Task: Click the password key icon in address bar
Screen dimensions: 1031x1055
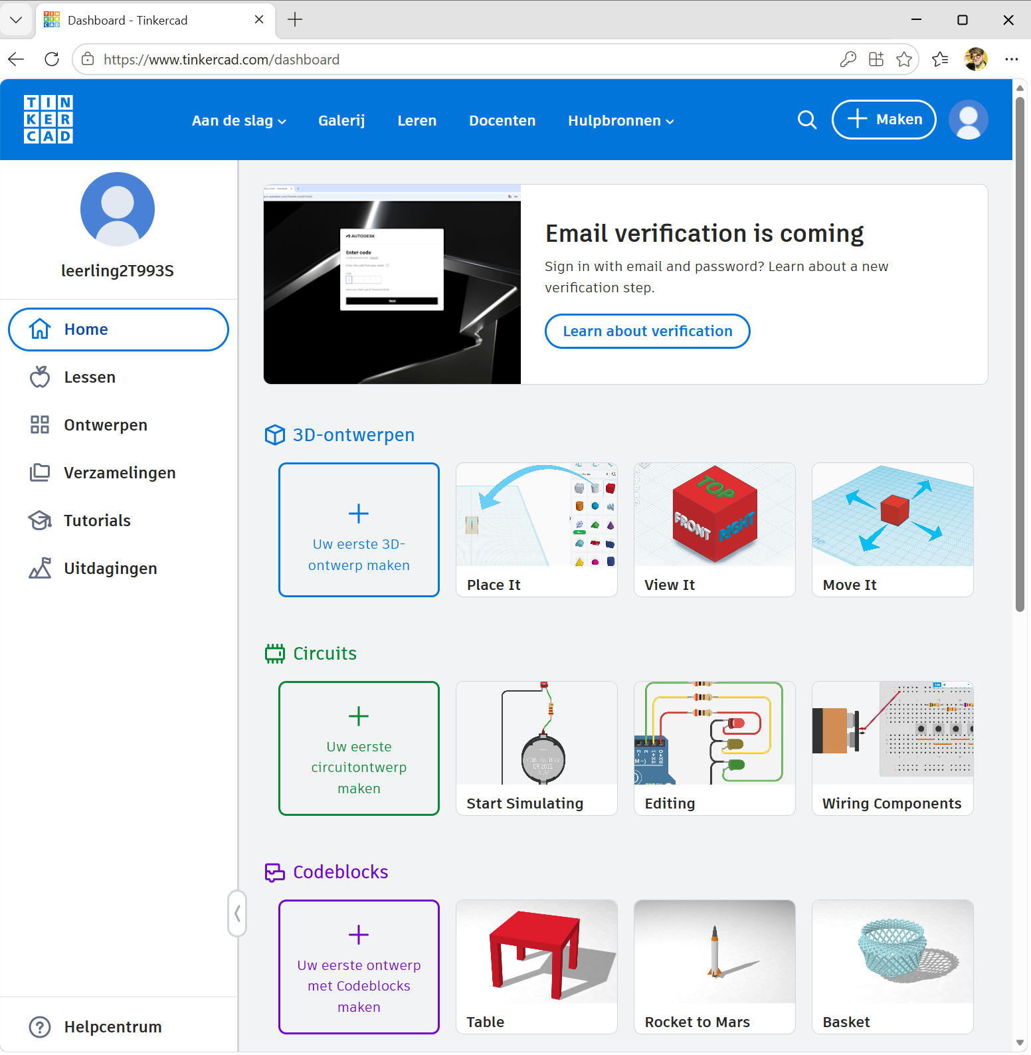Action: tap(848, 59)
